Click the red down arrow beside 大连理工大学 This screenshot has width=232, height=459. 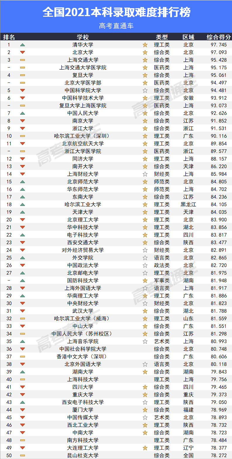tap(23, 448)
